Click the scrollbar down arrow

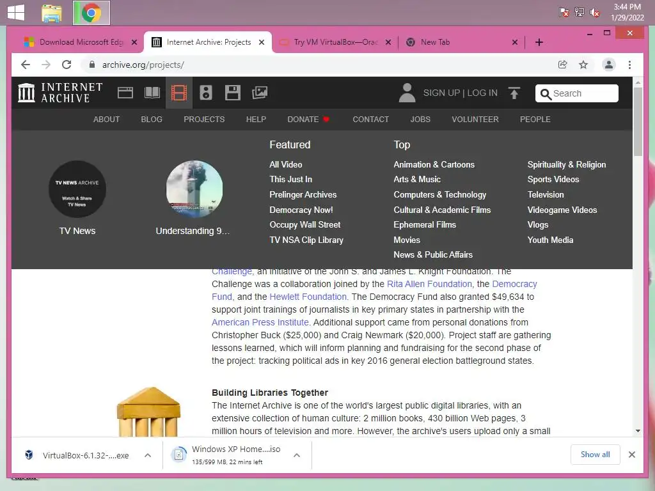pyautogui.click(x=638, y=431)
